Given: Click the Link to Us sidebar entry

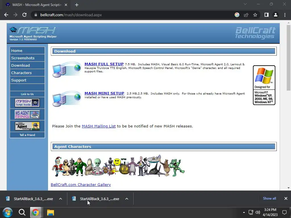Looking at the screenshot, I should click(27, 94).
